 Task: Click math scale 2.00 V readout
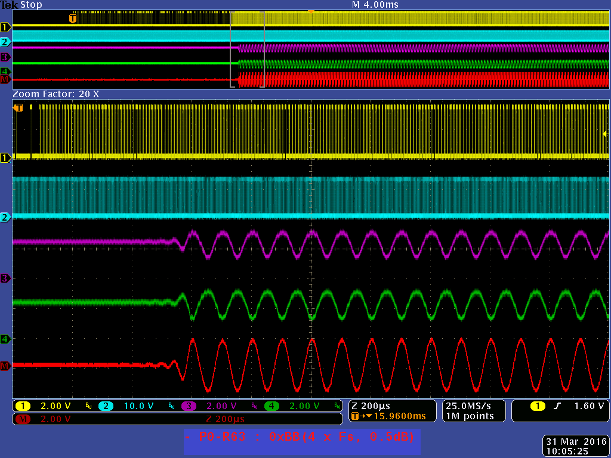point(55,419)
